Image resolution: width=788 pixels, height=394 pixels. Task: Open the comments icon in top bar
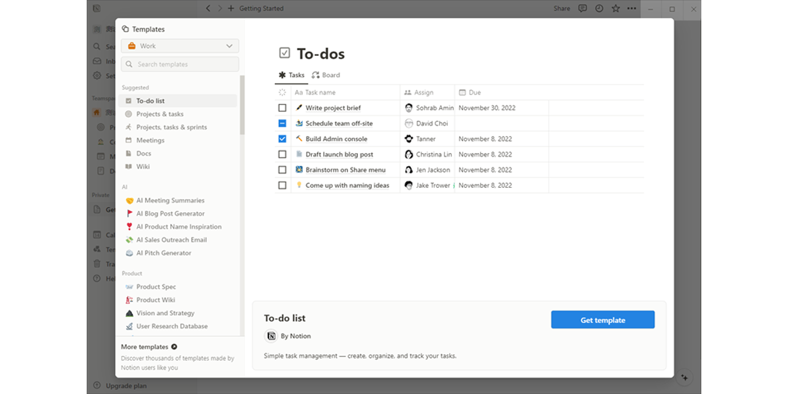582,9
